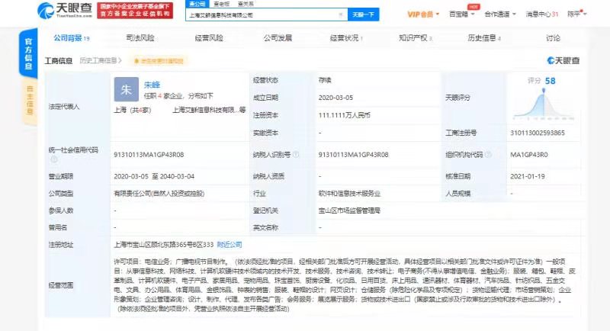This screenshot has width=610, height=331.
Task: Select the 知识产权 tab
Action: pos(416,38)
